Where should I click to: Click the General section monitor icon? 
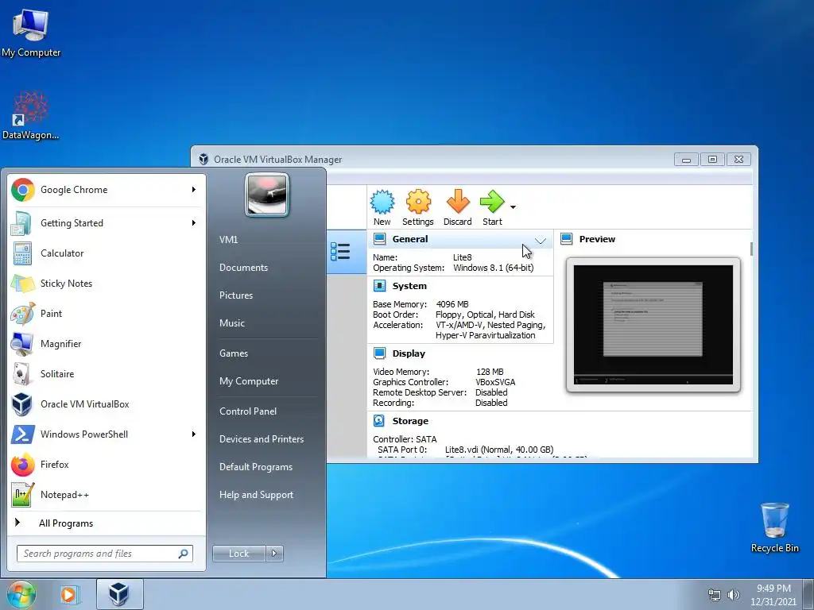(x=379, y=238)
